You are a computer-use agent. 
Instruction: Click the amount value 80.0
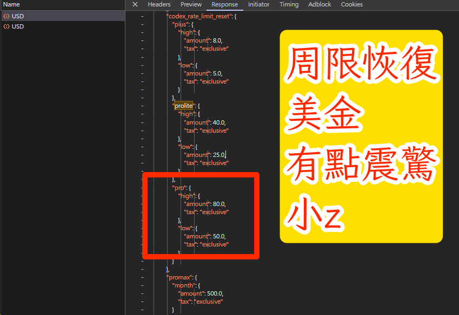[219, 204]
